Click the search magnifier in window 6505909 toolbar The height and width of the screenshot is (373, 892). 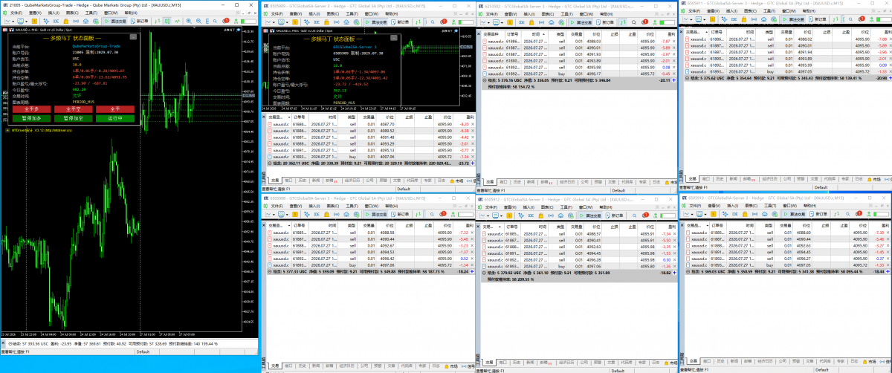click(x=433, y=22)
